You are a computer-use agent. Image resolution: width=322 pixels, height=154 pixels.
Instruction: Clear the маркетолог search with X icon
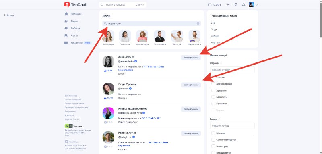[x=198, y=23]
